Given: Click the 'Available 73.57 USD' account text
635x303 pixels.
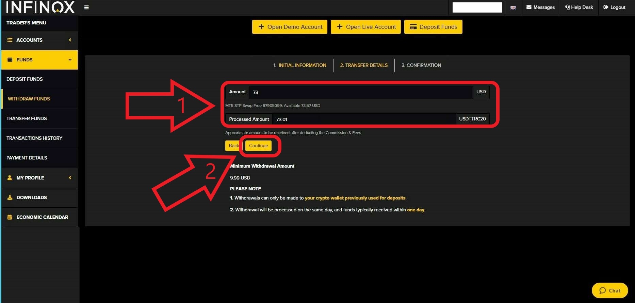Looking at the screenshot, I should tap(302, 106).
